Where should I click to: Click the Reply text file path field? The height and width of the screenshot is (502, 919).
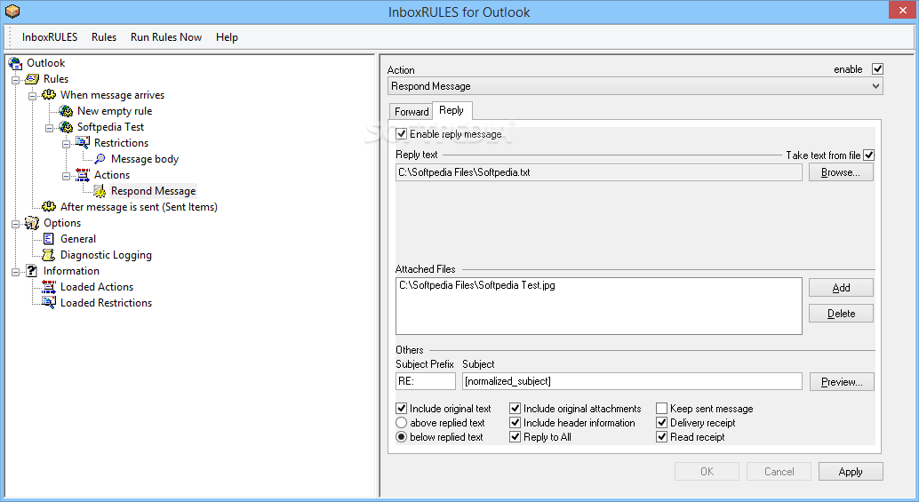(x=598, y=172)
